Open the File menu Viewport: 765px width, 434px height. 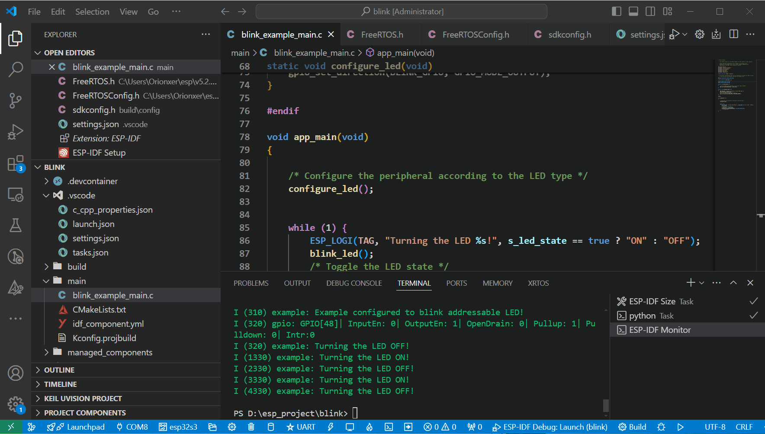(x=34, y=12)
